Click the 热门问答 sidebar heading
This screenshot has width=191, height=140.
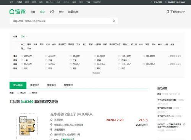(x=162, y=88)
